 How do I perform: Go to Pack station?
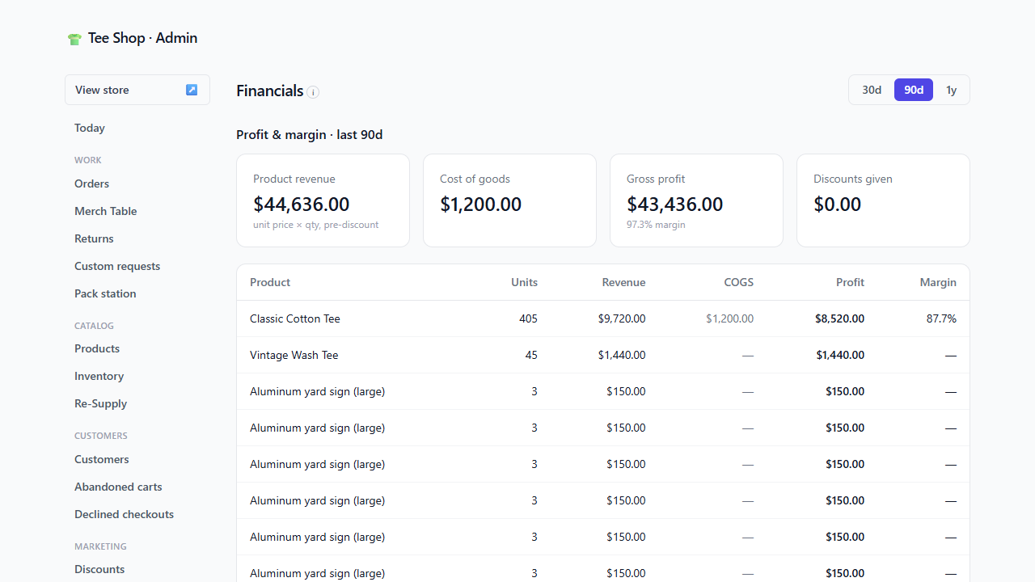click(x=105, y=293)
